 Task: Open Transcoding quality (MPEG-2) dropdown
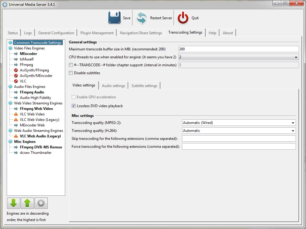[239, 123]
